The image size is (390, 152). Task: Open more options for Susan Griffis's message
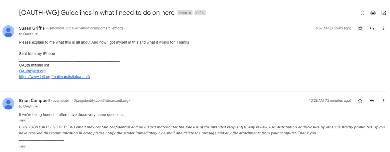384,28
